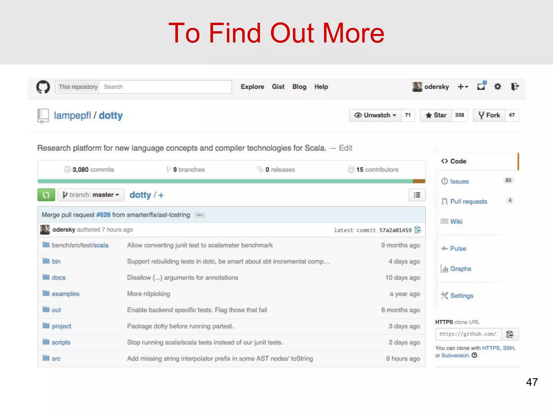
Task: Open account settings gear icon
Action: pyautogui.click(x=498, y=87)
